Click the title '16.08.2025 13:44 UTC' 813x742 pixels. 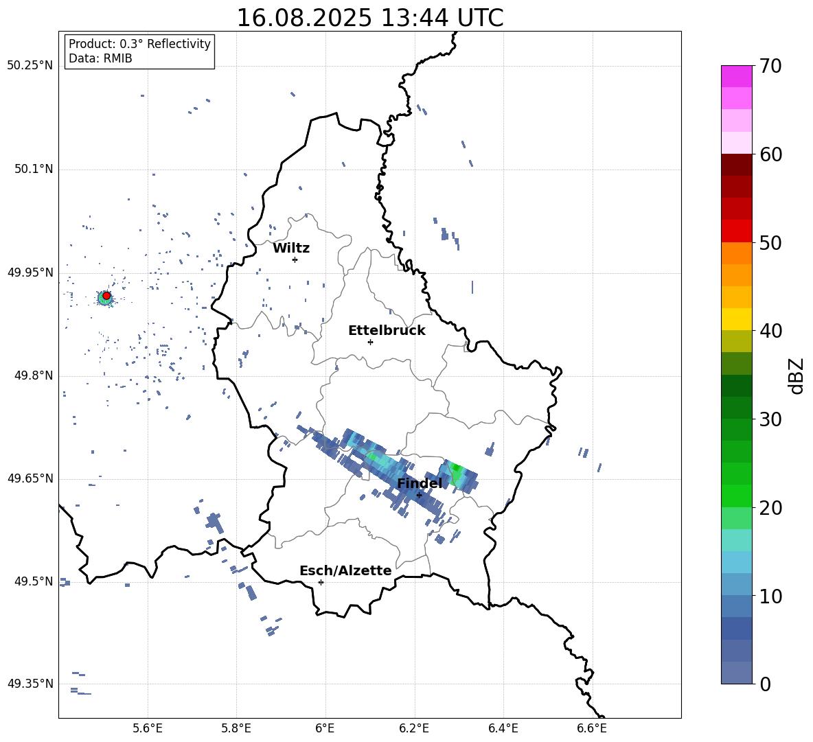tap(369, 17)
